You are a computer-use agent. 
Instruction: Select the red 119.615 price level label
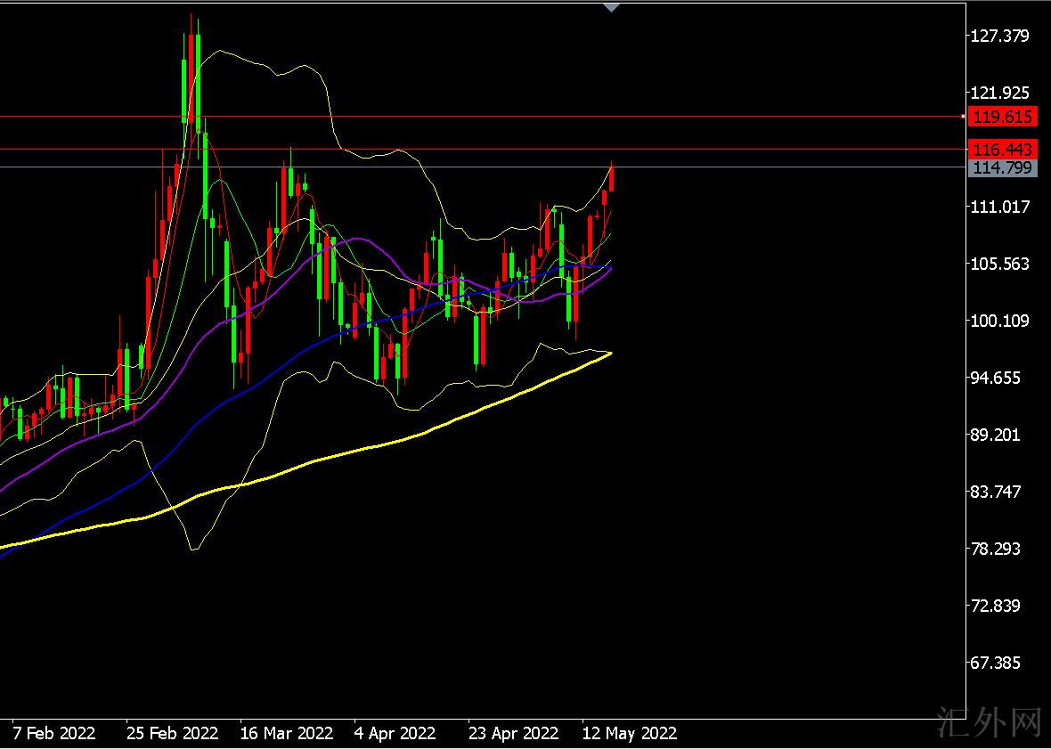[1002, 117]
